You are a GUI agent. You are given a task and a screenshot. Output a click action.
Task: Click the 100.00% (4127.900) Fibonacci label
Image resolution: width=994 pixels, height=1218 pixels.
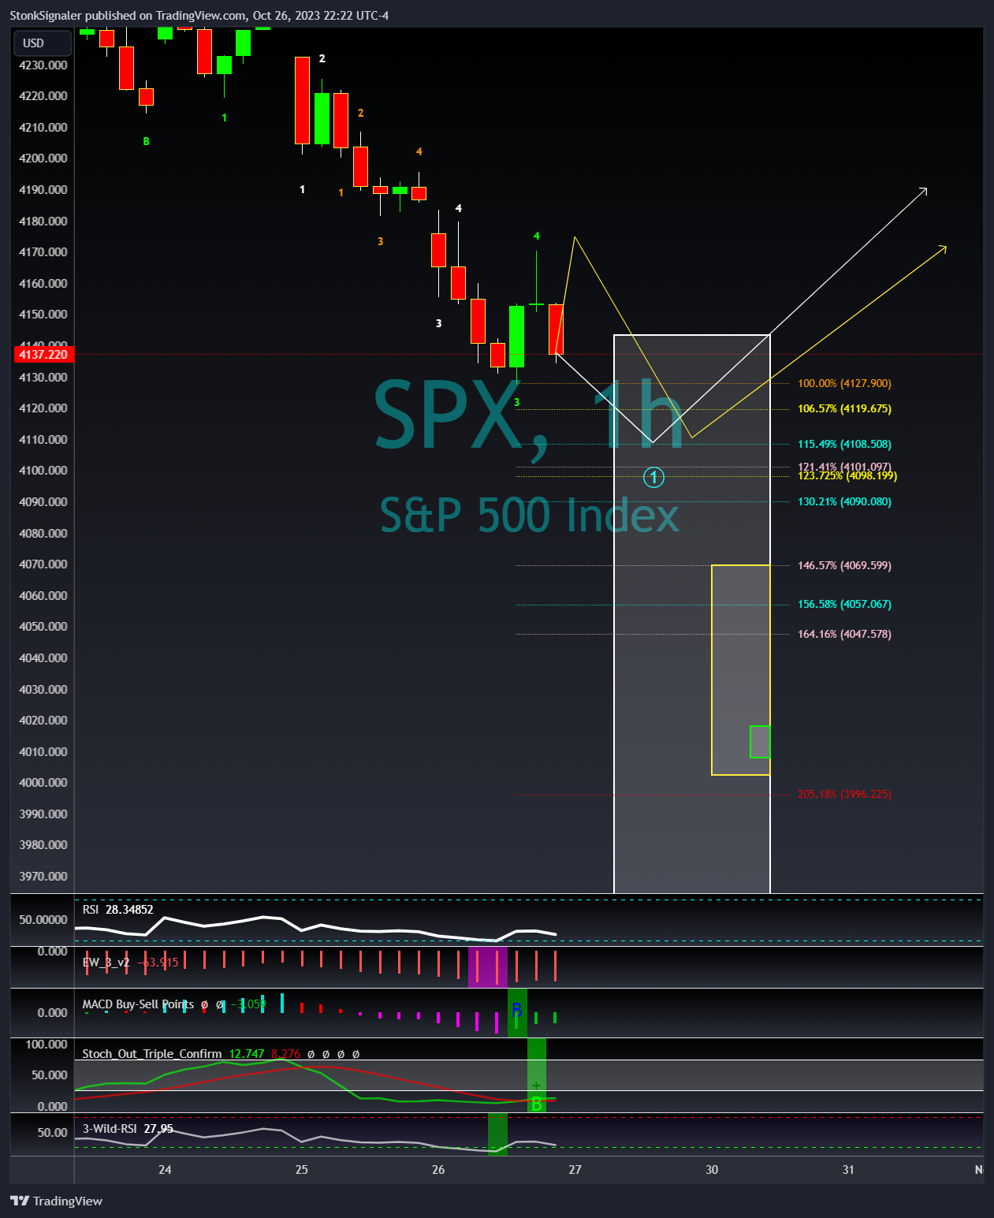pyautogui.click(x=844, y=384)
